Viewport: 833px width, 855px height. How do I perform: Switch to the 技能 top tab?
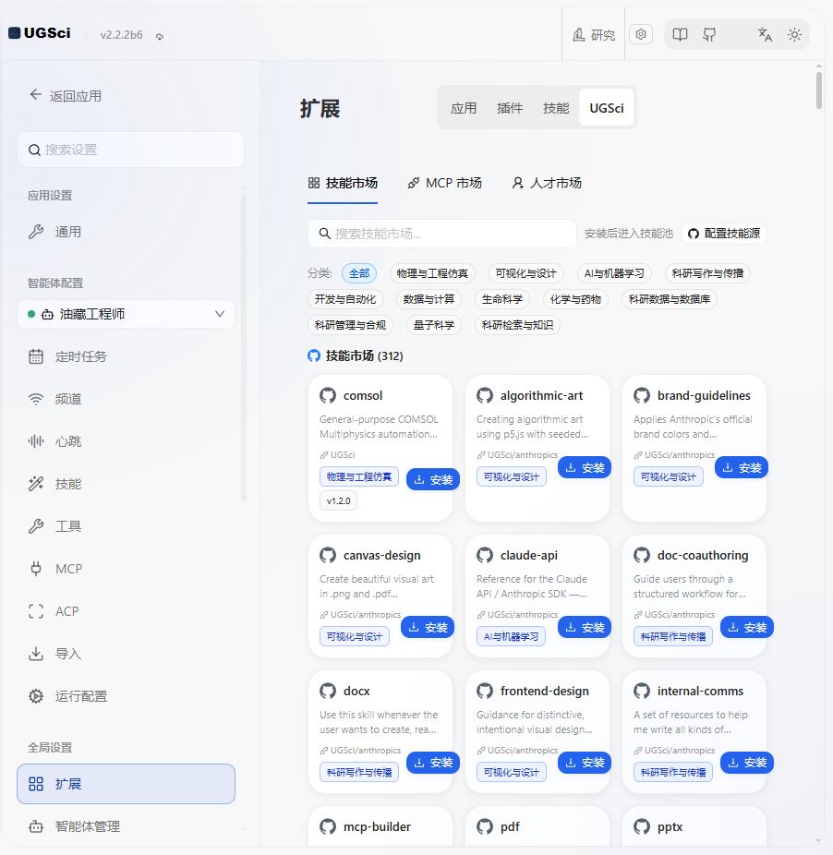click(x=556, y=108)
